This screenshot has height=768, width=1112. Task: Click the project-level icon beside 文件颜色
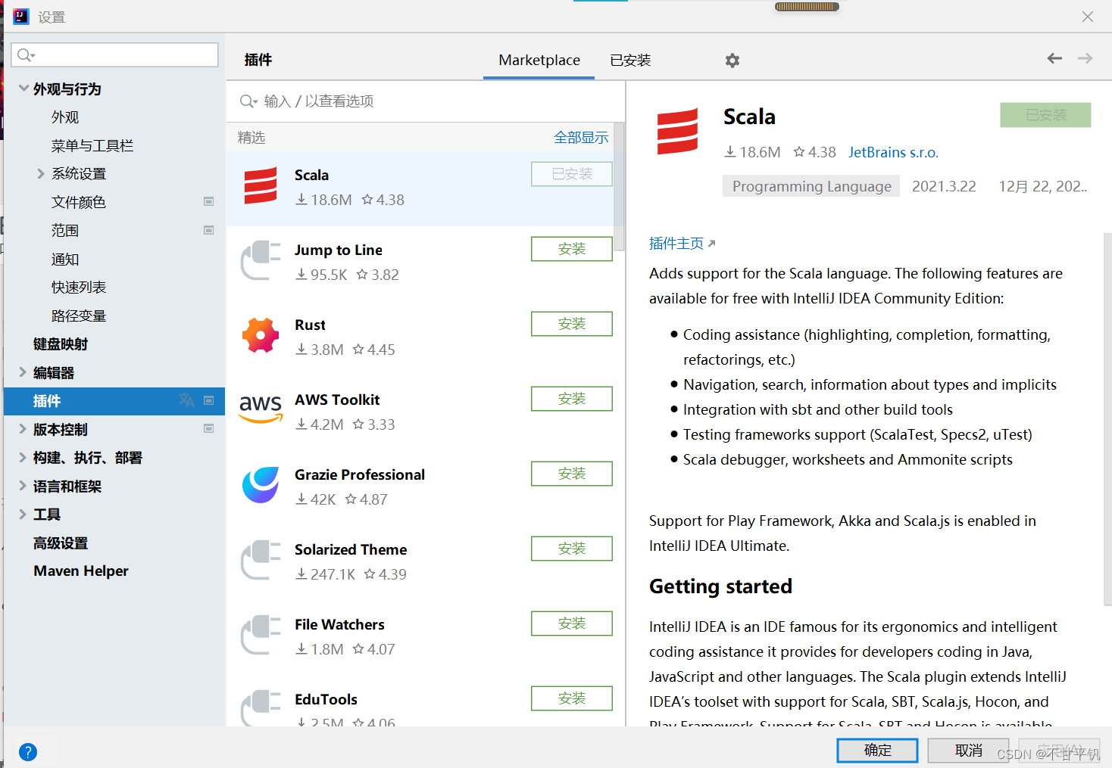pos(208,201)
